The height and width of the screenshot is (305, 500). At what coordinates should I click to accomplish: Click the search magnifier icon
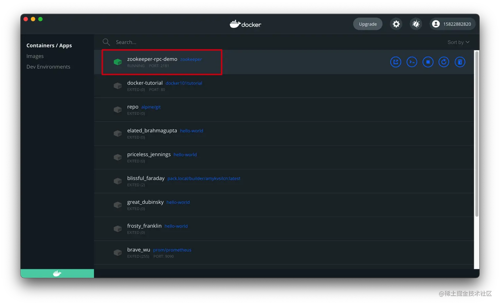[x=106, y=42]
